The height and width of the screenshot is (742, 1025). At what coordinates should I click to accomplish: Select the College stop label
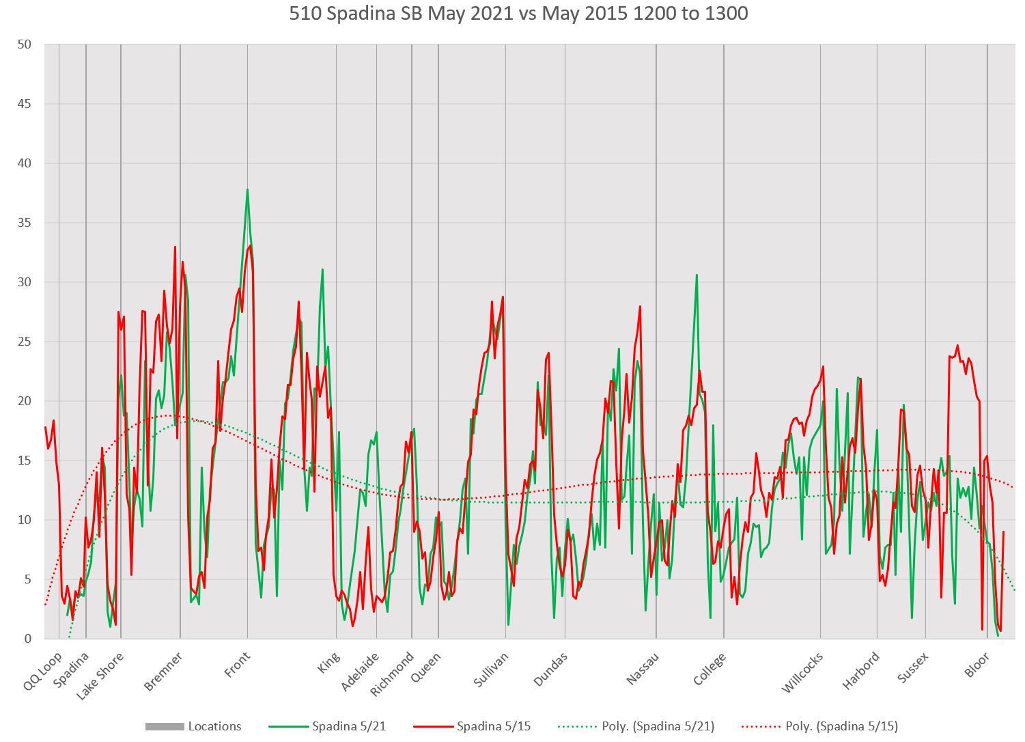coord(710,669)
